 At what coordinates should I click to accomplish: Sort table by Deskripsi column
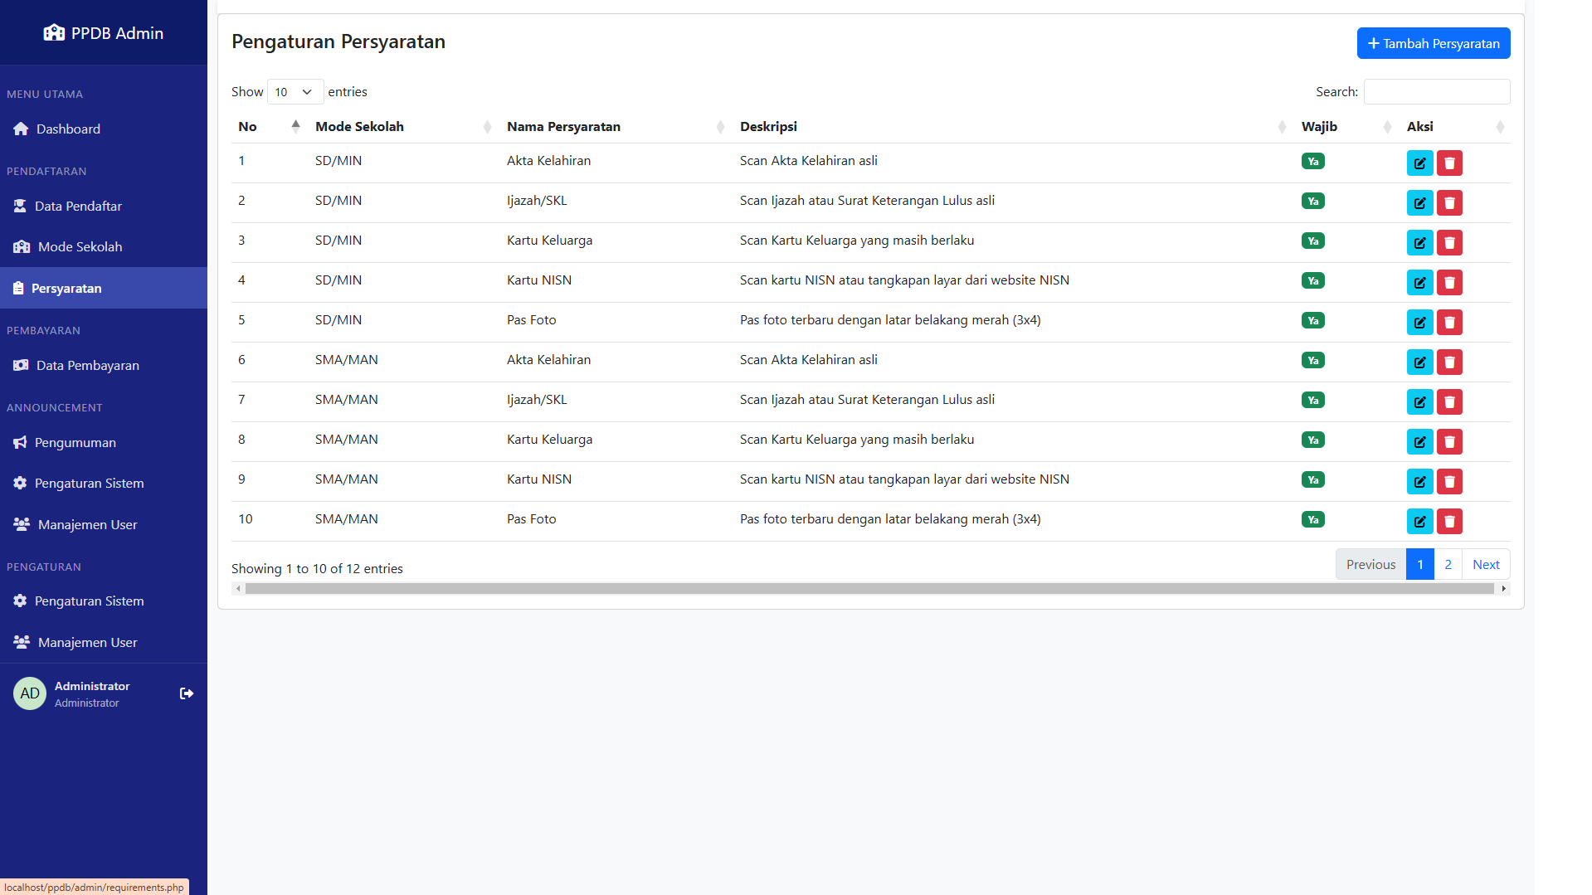[1014, 127]
